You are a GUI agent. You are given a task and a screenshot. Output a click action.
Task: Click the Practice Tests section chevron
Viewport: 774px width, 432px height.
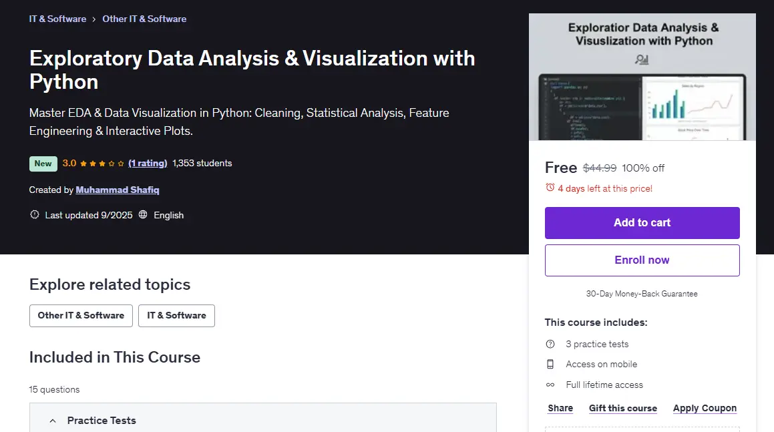[53, 421]
